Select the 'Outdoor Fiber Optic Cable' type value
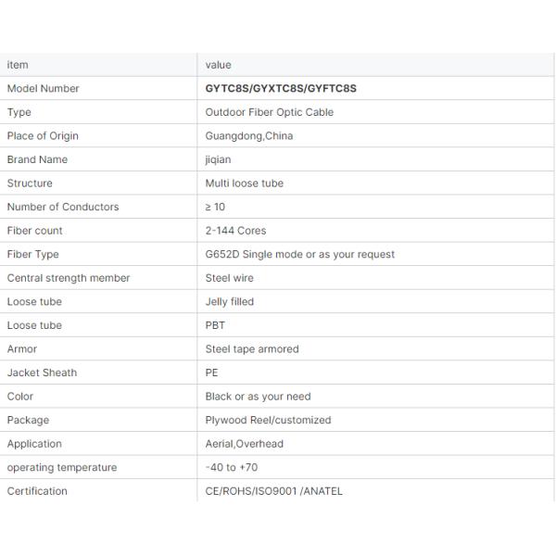556x556 pixels. click(x=269, y=112)
